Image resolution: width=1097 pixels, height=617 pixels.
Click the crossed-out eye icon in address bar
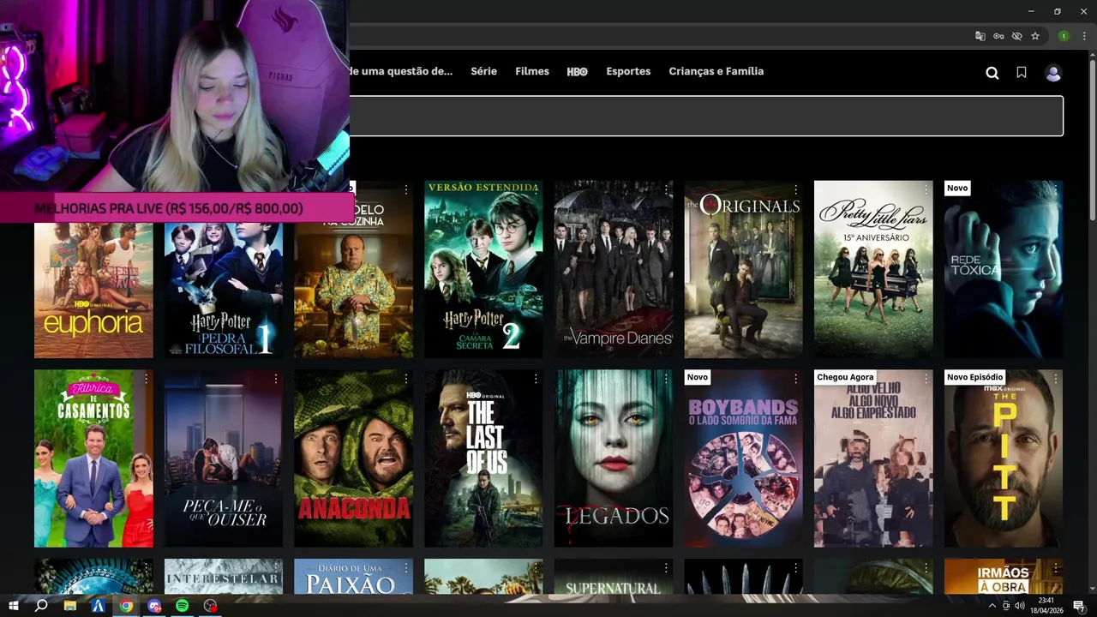(x=1016, y=36)
